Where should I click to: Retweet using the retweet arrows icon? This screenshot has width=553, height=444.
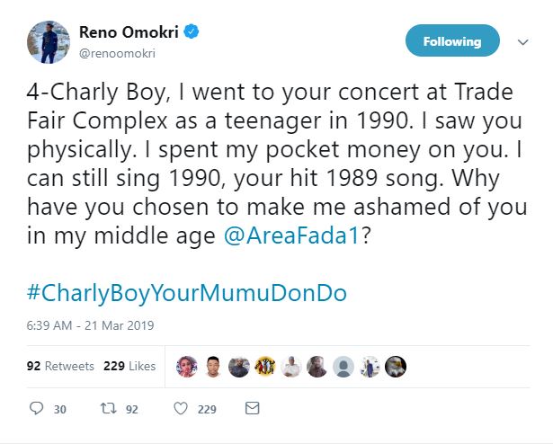(108, 408)
